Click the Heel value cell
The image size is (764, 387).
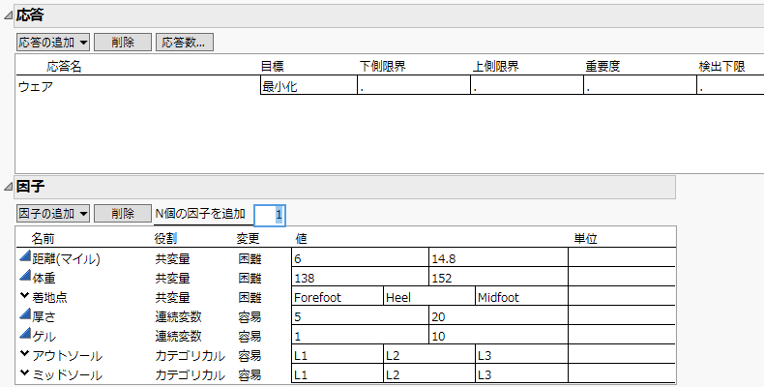point(429,296)
